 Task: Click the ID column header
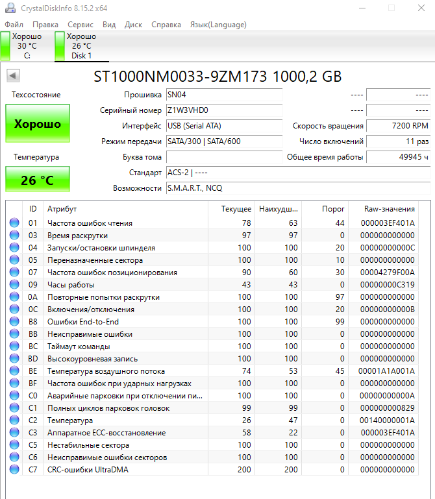33,209
